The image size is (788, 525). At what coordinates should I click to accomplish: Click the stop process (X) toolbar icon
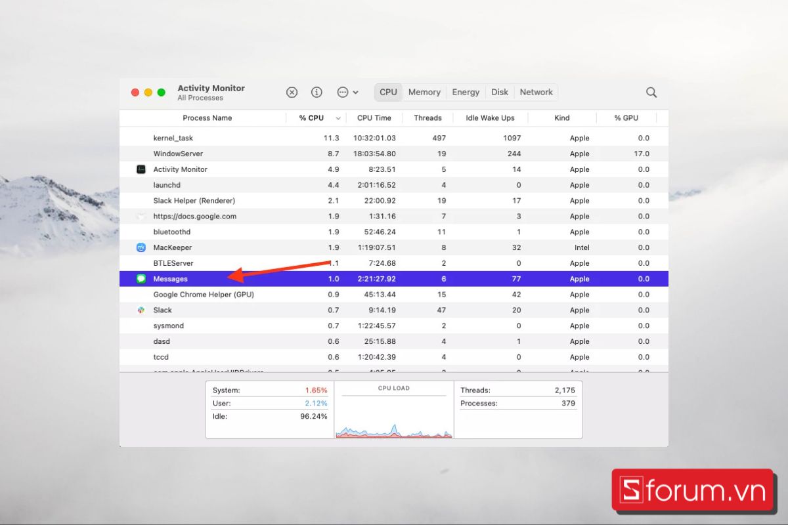click(x=292, y=93)
